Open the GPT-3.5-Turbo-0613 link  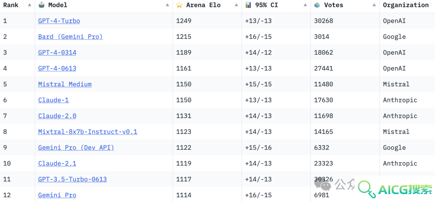click(72, 179)
